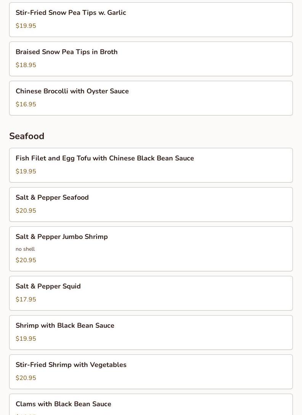Click the $17.95 price of Salt & Pepper Squid
302x415 pixels.
point(26,300)
